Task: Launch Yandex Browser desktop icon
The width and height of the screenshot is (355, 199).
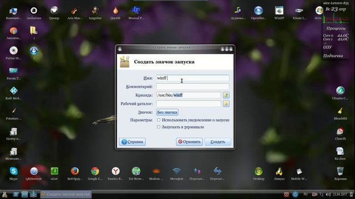Action: pyautogui.click(x=115, y=173)
